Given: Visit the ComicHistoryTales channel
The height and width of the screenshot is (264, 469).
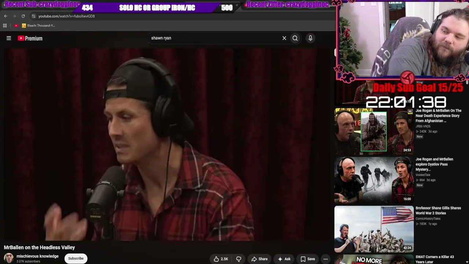Looking at the screenshot, I should (x=428, y=219).
